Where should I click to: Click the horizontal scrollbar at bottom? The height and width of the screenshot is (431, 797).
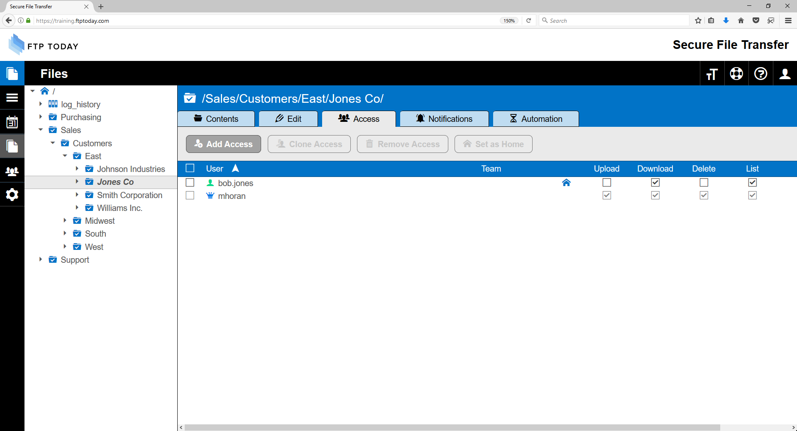[452, 427]
